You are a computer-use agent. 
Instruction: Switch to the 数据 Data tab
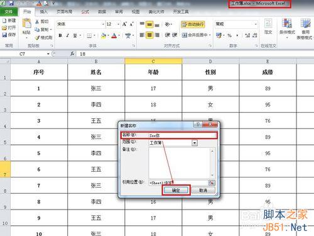point(102,12)
